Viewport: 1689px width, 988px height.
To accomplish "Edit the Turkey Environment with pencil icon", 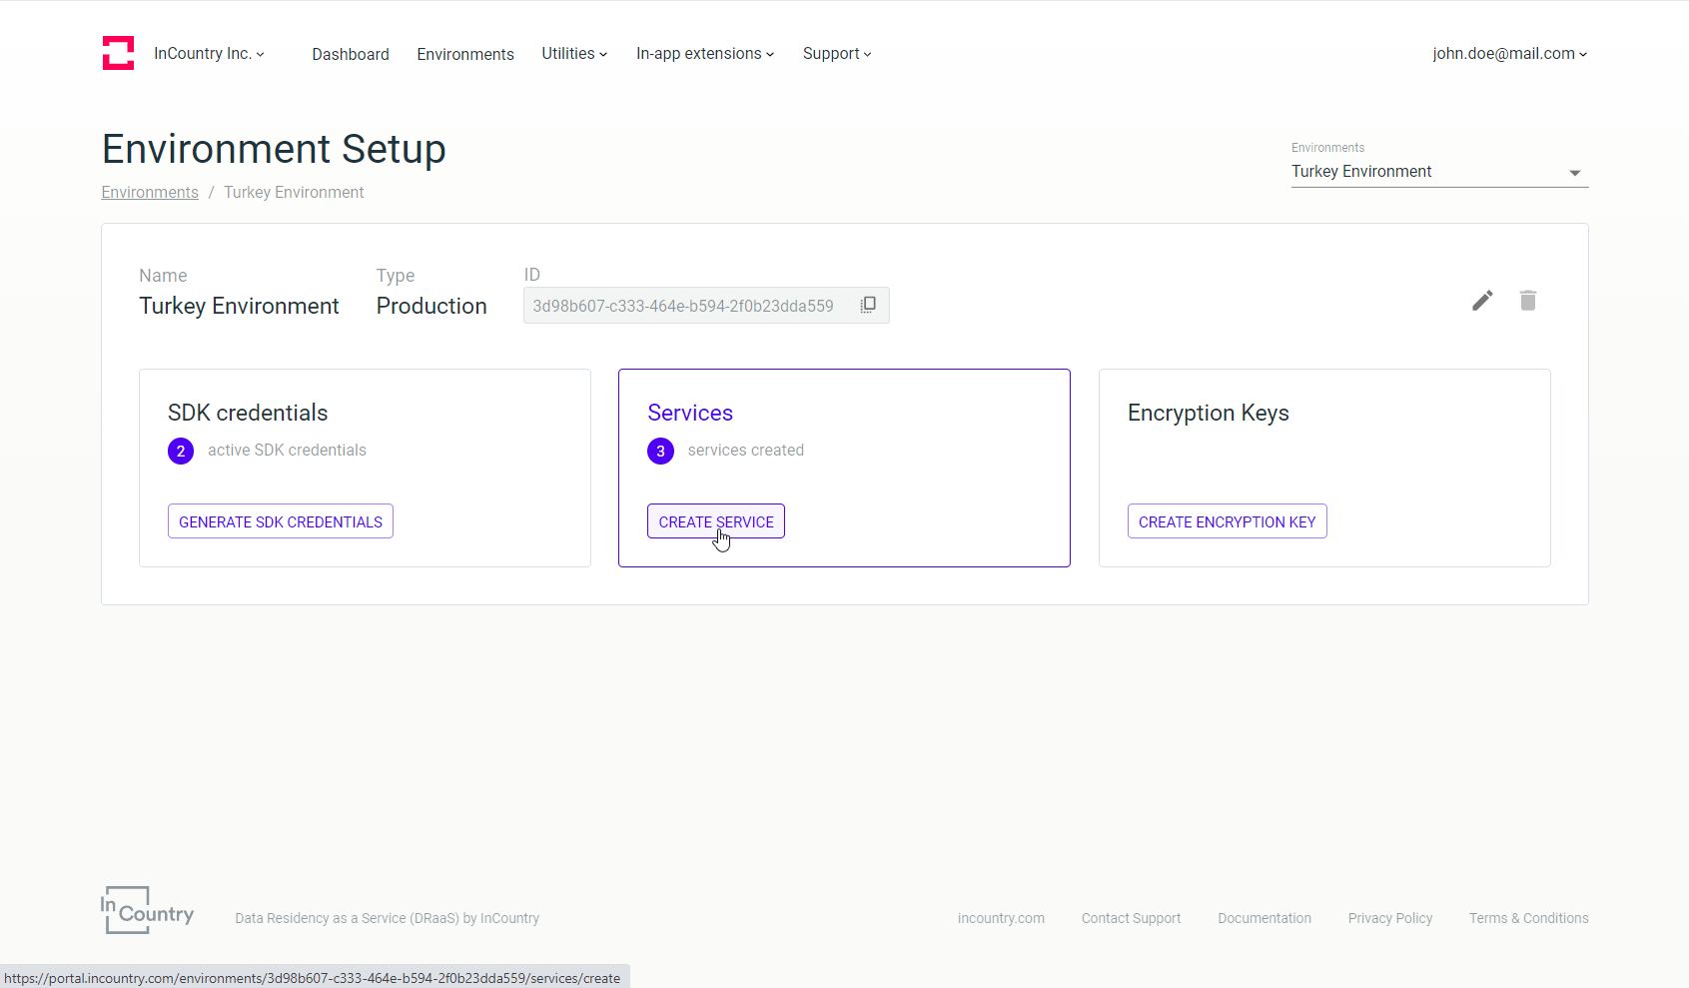I will 1482,301.
